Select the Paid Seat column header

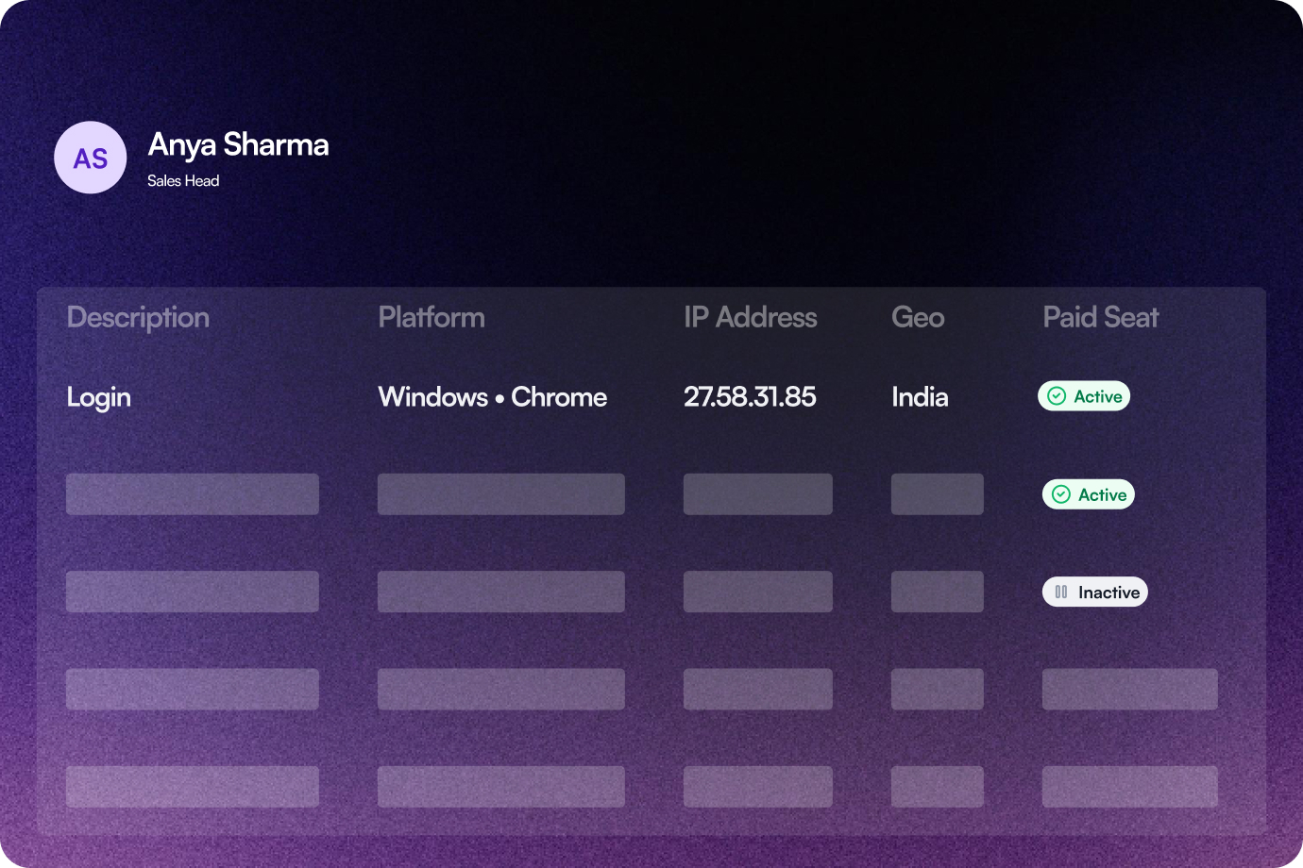pyautogui.click(x=1100, y=318)
